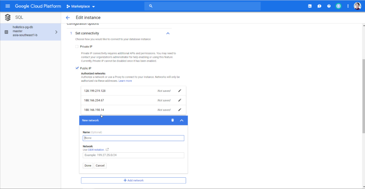Image resolution: width=365 pixels, height=189 pixels.
Task: Click the SQL product stack icon
Action: tap(8, 17)
